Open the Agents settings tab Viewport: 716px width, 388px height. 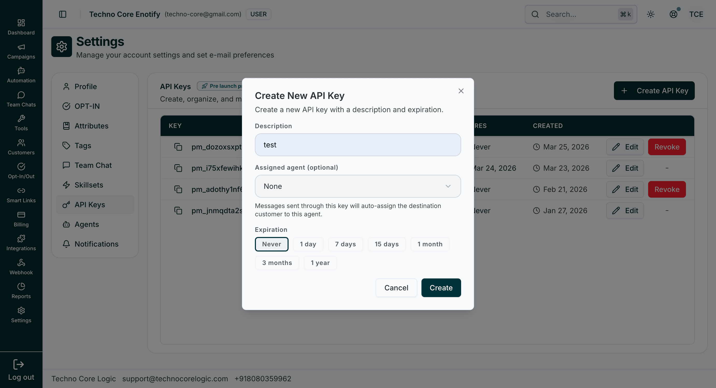click(95, 224)
